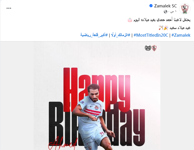Click the blue verified badge
This screenshot has width=194, height=150.
(x=151, y=6)
